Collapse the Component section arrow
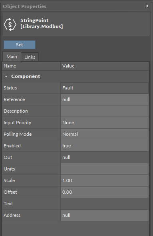 6,76
